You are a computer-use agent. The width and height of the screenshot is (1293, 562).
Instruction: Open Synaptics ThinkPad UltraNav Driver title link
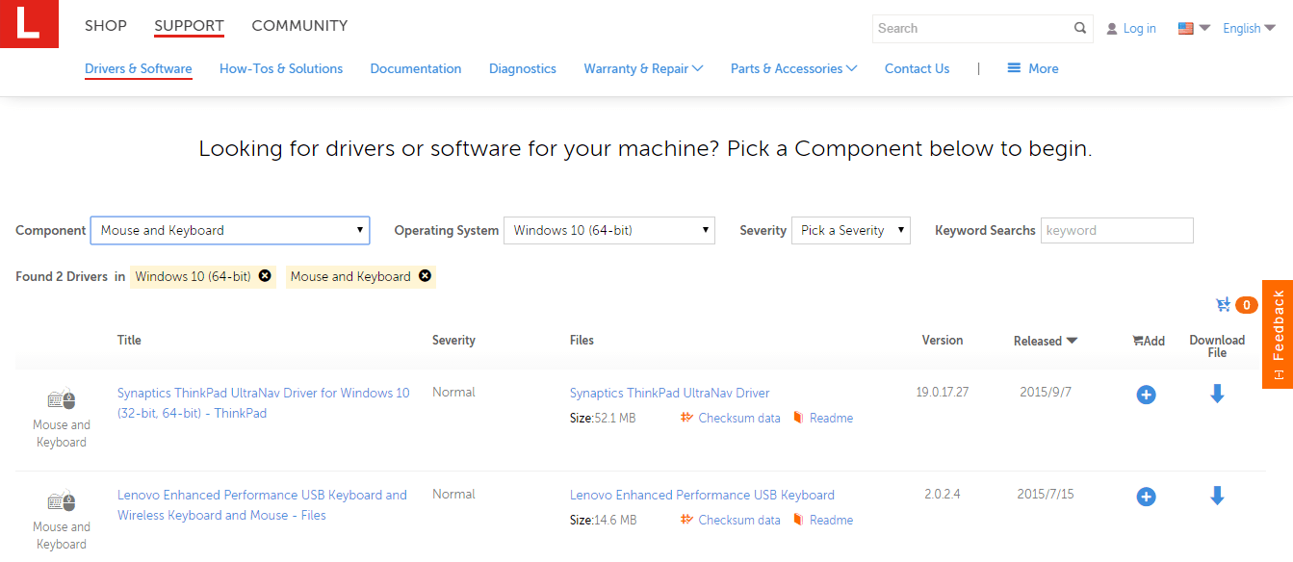[x=264, y=403]
